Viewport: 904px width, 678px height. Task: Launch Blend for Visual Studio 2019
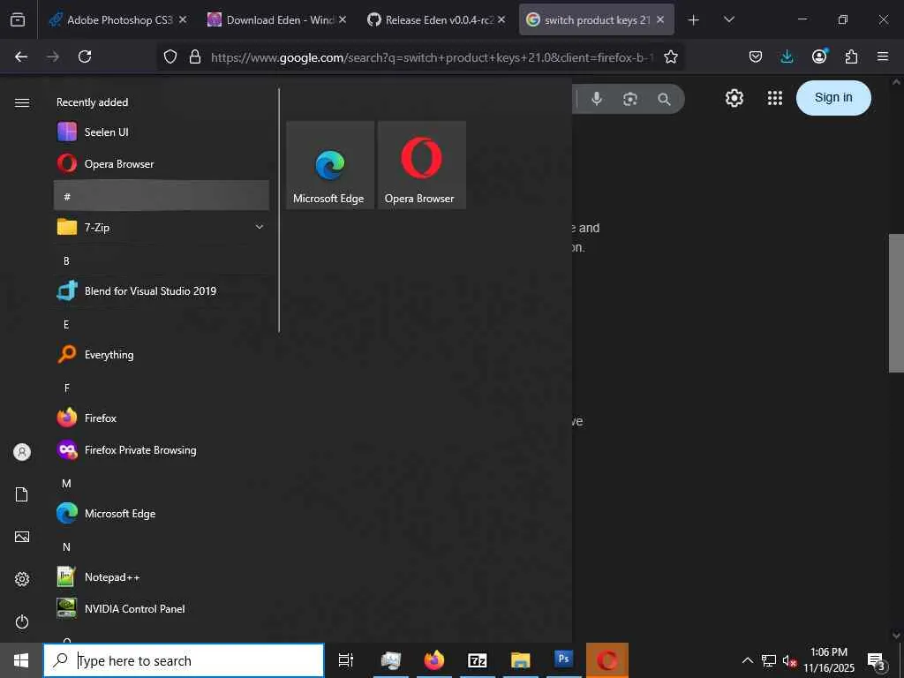pos(162,290)
